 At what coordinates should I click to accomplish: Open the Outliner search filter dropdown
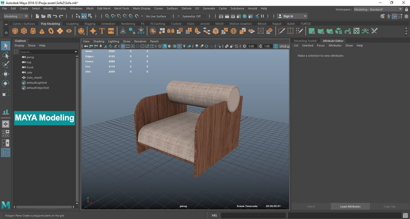(76, 52)
